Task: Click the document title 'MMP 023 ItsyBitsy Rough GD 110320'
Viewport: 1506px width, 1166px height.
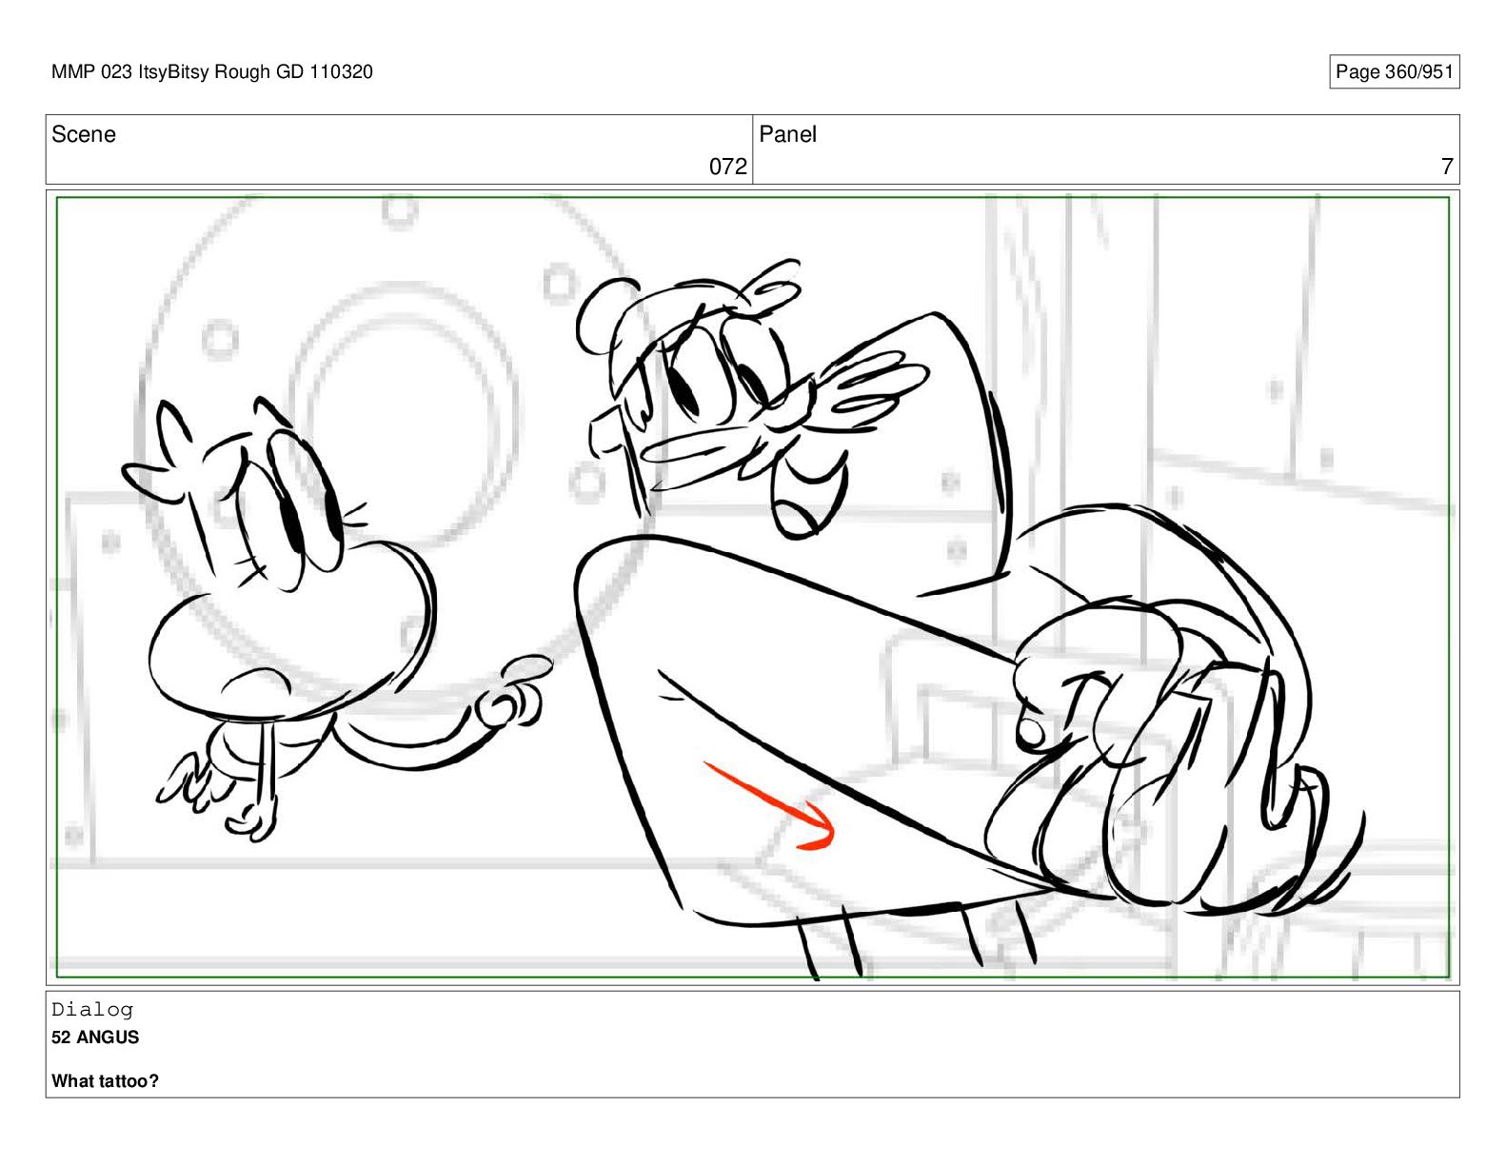Action: (x=212, y=72)
